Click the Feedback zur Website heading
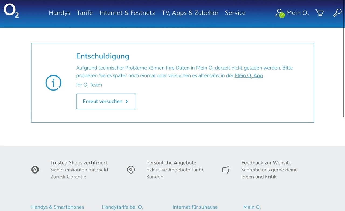 [266, 162]
